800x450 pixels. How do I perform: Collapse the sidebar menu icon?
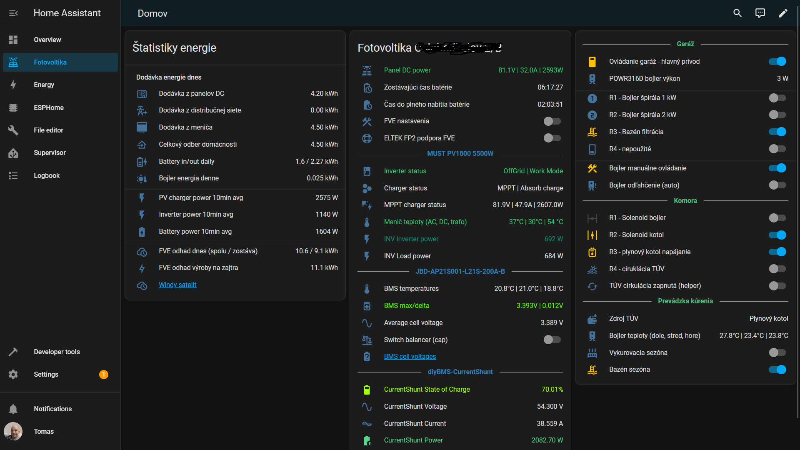coord(13,13)
